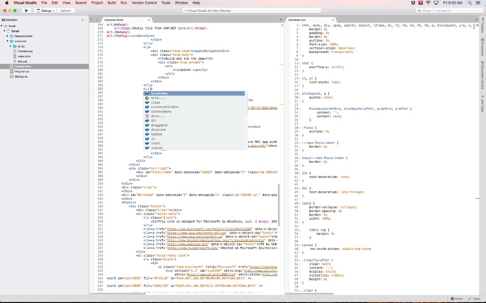Collapse the wwwroot folder
The height and width of the screenshot is (303, 486).
coord(8,41)
